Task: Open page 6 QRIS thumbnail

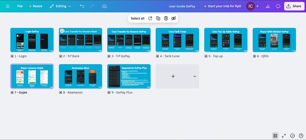Action: pos(274,40)
